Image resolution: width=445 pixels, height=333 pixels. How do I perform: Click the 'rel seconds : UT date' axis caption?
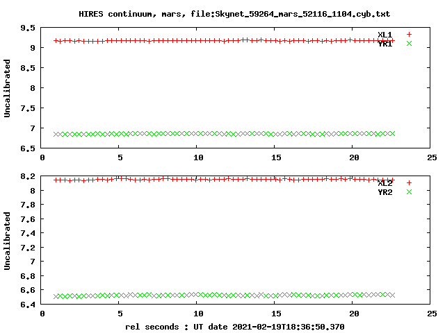point(235,327)
